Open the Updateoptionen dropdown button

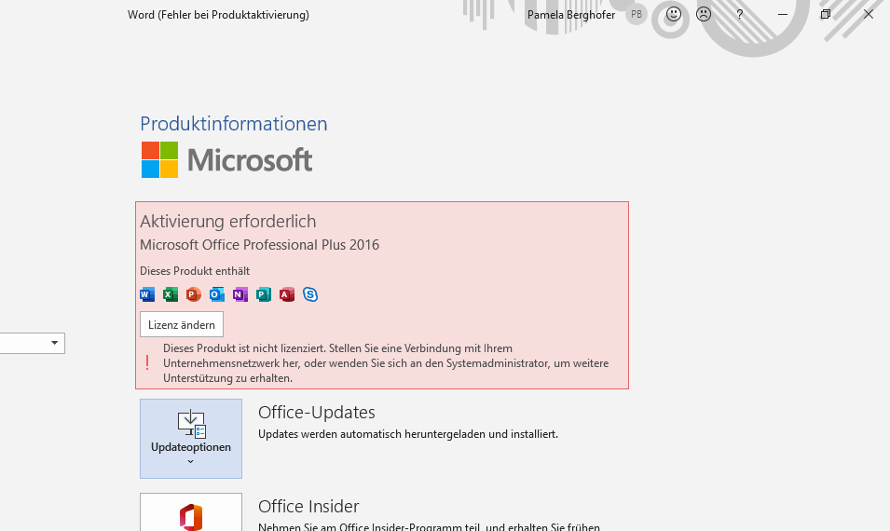191,439
